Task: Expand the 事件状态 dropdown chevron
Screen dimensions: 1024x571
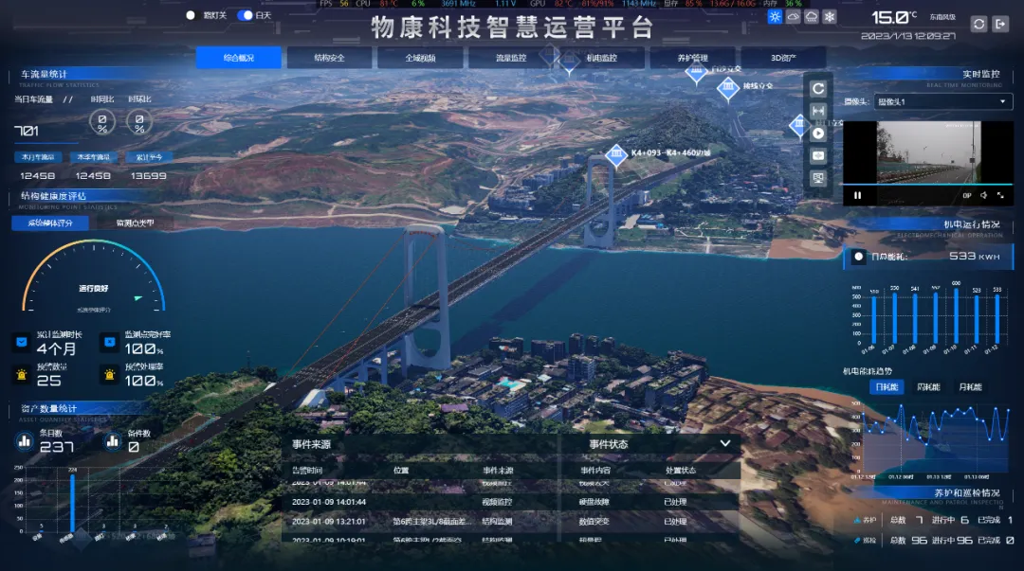Action: coord(725,443)
